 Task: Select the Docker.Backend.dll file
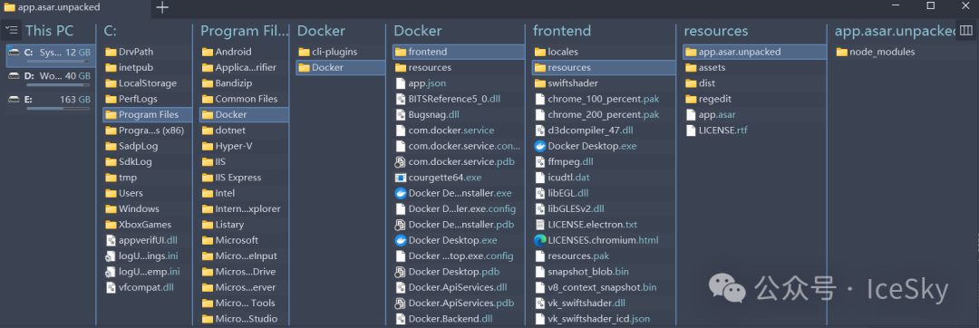pyautogui.click(x=459, y=319)
